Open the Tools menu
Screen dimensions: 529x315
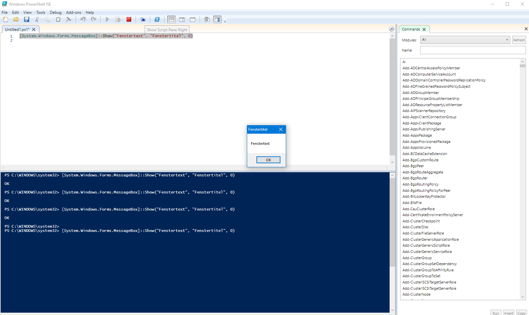[41, 12]
